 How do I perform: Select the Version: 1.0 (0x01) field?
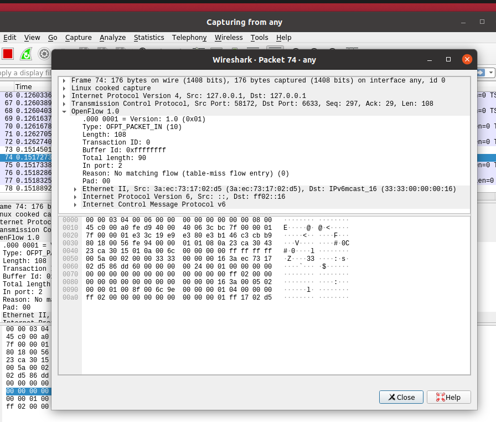[x=144, y=119]
